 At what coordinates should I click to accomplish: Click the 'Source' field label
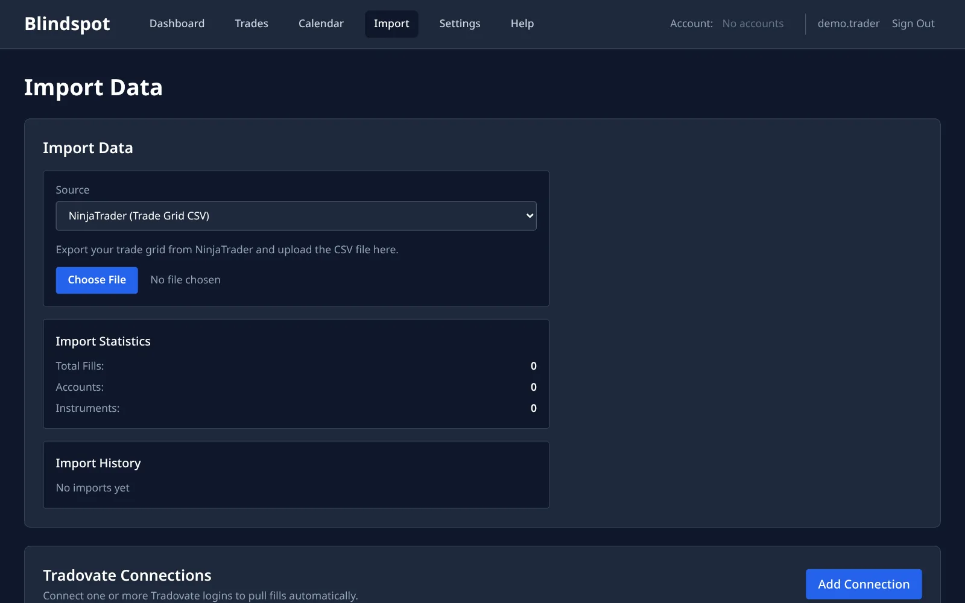[72, 190]
